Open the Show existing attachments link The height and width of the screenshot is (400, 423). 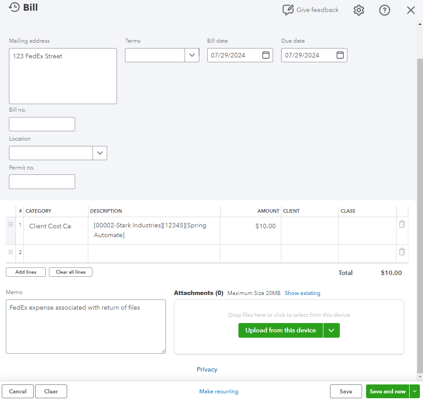(302, 293)
